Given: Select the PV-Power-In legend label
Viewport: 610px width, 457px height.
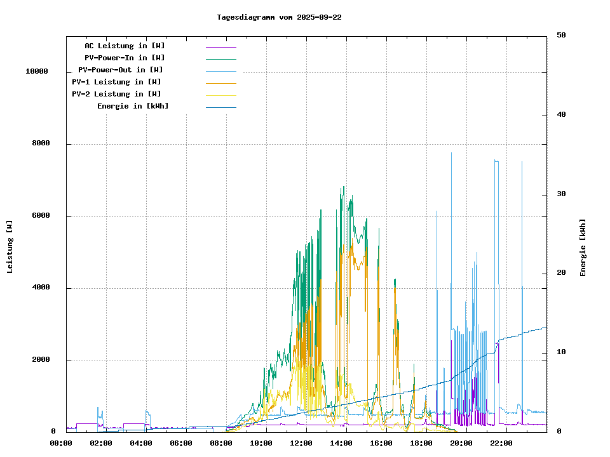Looking at the screenshot, I should [x=125, y=58].
